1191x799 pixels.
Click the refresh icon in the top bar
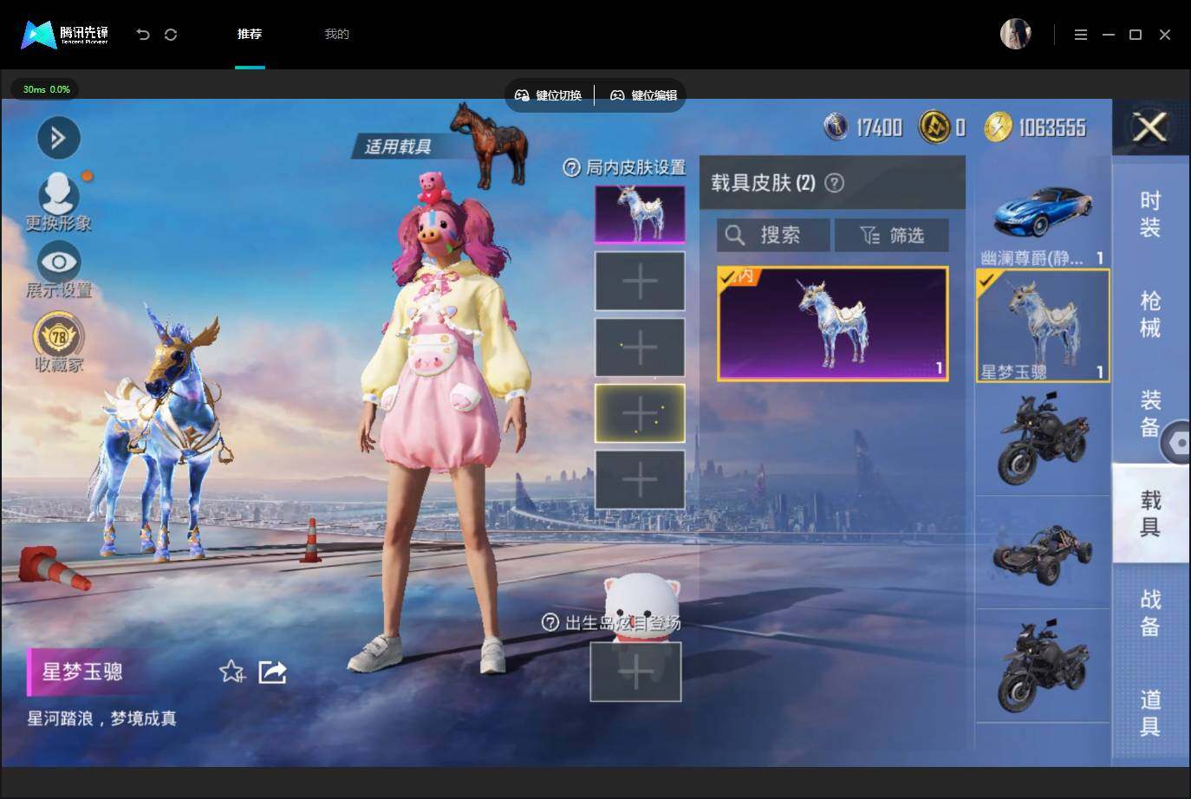(x=171, y=35)
